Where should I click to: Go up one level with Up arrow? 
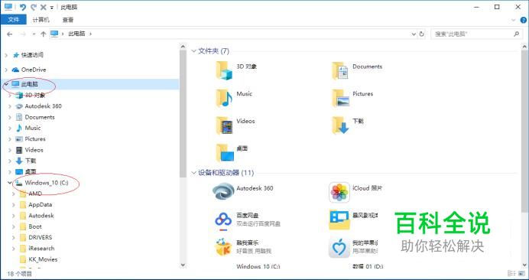pos(43,34)
